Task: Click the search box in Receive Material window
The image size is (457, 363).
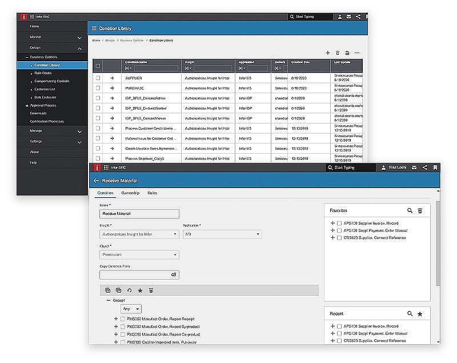Action: click(x=351, y=167)
